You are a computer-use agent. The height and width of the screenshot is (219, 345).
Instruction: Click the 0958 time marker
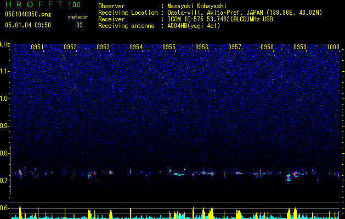(267, 47)
